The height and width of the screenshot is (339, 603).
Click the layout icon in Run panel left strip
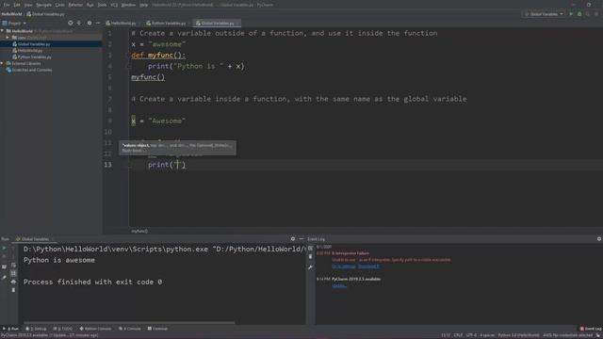point(4,266)
